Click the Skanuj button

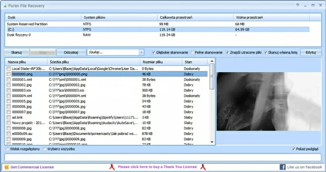(17, 52)
